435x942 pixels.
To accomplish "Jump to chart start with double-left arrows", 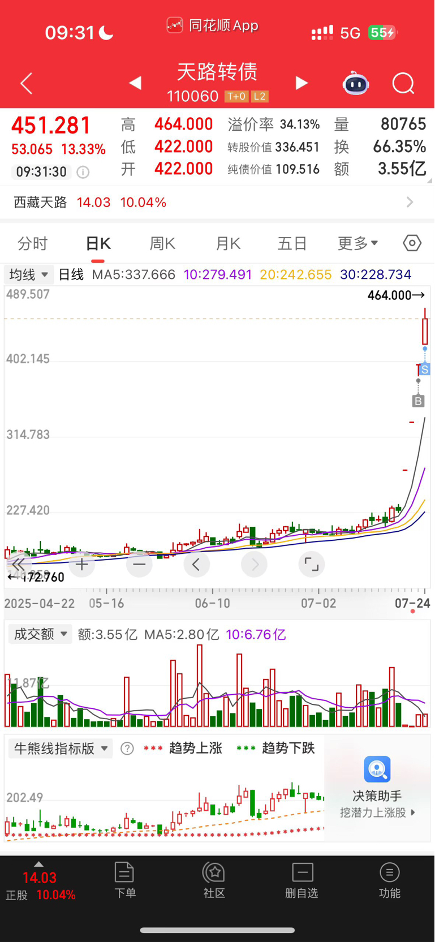I will coord(19,564).
